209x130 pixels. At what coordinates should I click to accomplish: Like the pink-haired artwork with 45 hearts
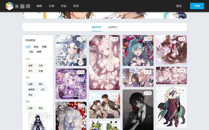tap(113, 39)
